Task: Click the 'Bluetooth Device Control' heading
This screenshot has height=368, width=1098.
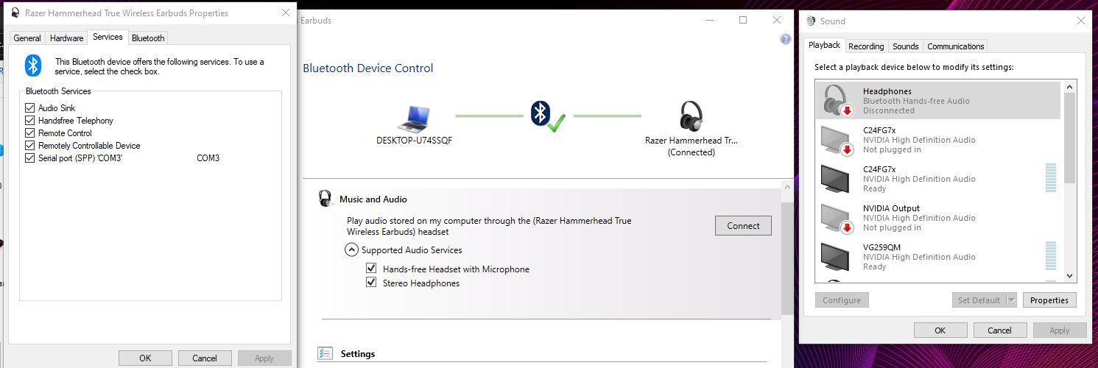Action: click(368, 68)
